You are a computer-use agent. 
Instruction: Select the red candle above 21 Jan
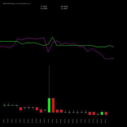[106, 113]
